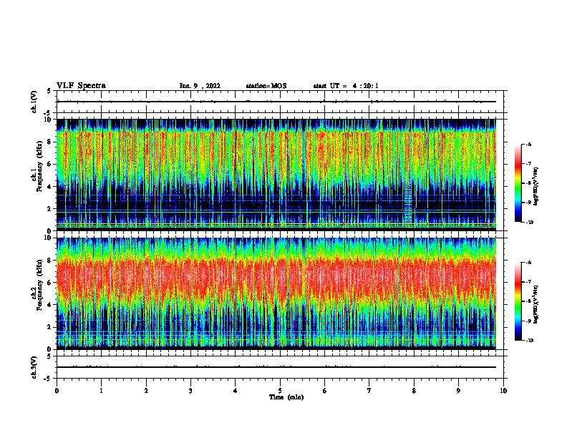Click time axis tick label "1"
The width and height of the screenshot is (567, 438).
tap(102, 391)
